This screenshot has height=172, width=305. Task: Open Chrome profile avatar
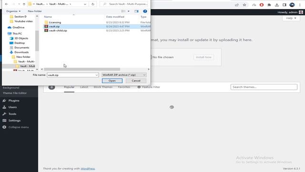point(292,5)
